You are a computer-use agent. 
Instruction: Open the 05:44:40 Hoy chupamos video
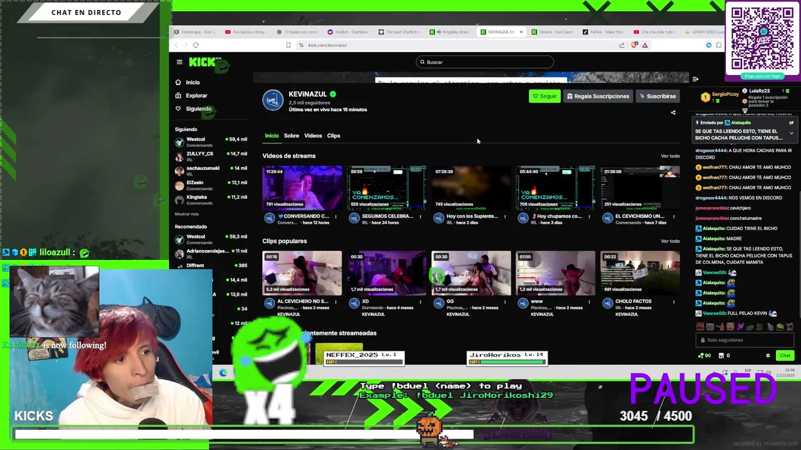556,187
